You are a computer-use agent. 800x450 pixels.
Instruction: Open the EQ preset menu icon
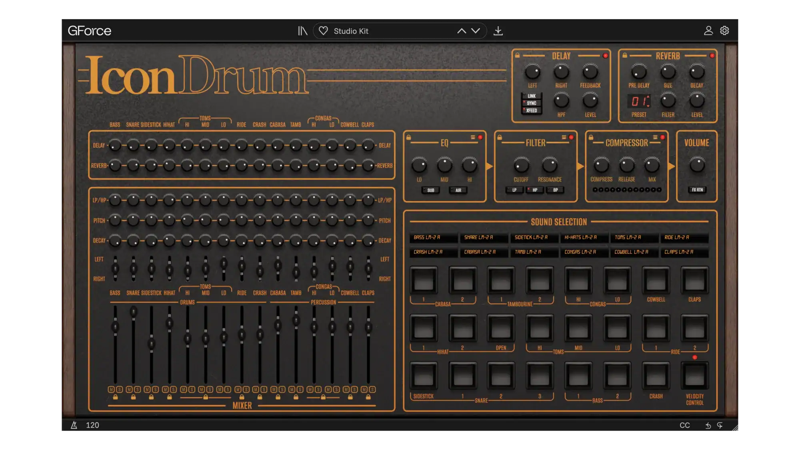[x=473, y=137]
